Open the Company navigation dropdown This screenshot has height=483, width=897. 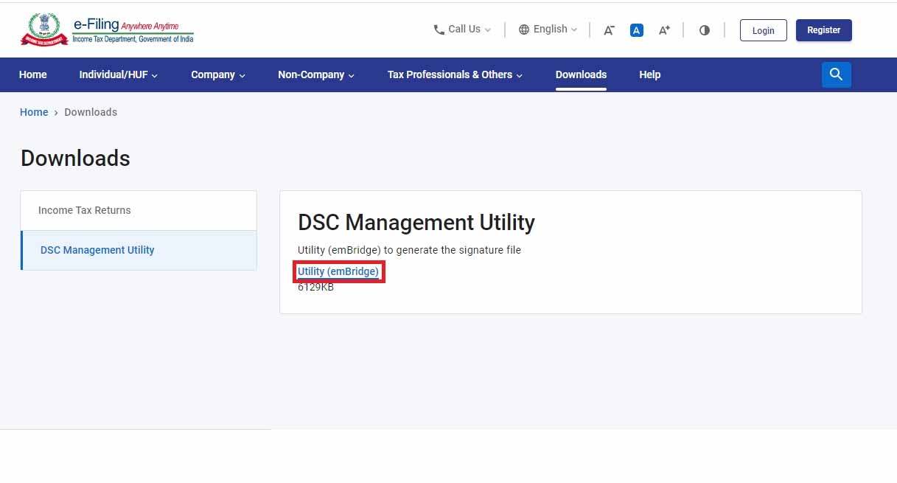217,74
